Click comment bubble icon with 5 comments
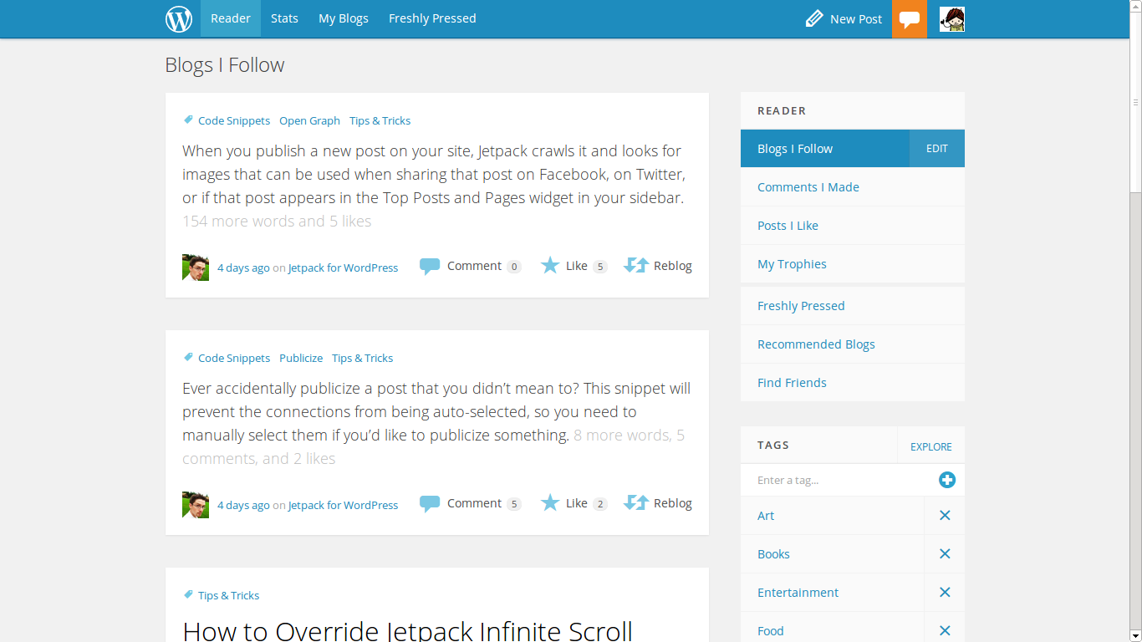The height and width of the screenshot is (642, 1142). pos(430,504)
